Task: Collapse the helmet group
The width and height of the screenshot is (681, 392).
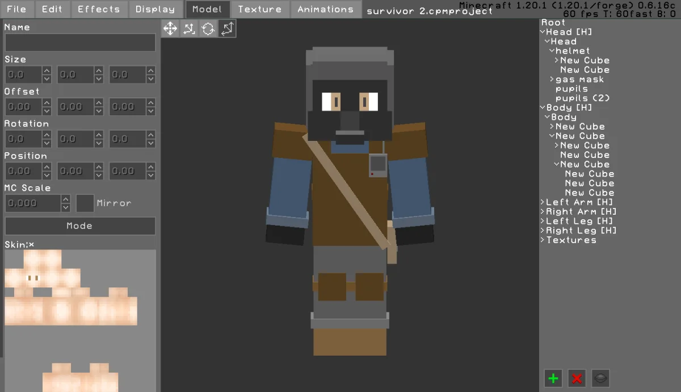Action: (x=552, y=51)
